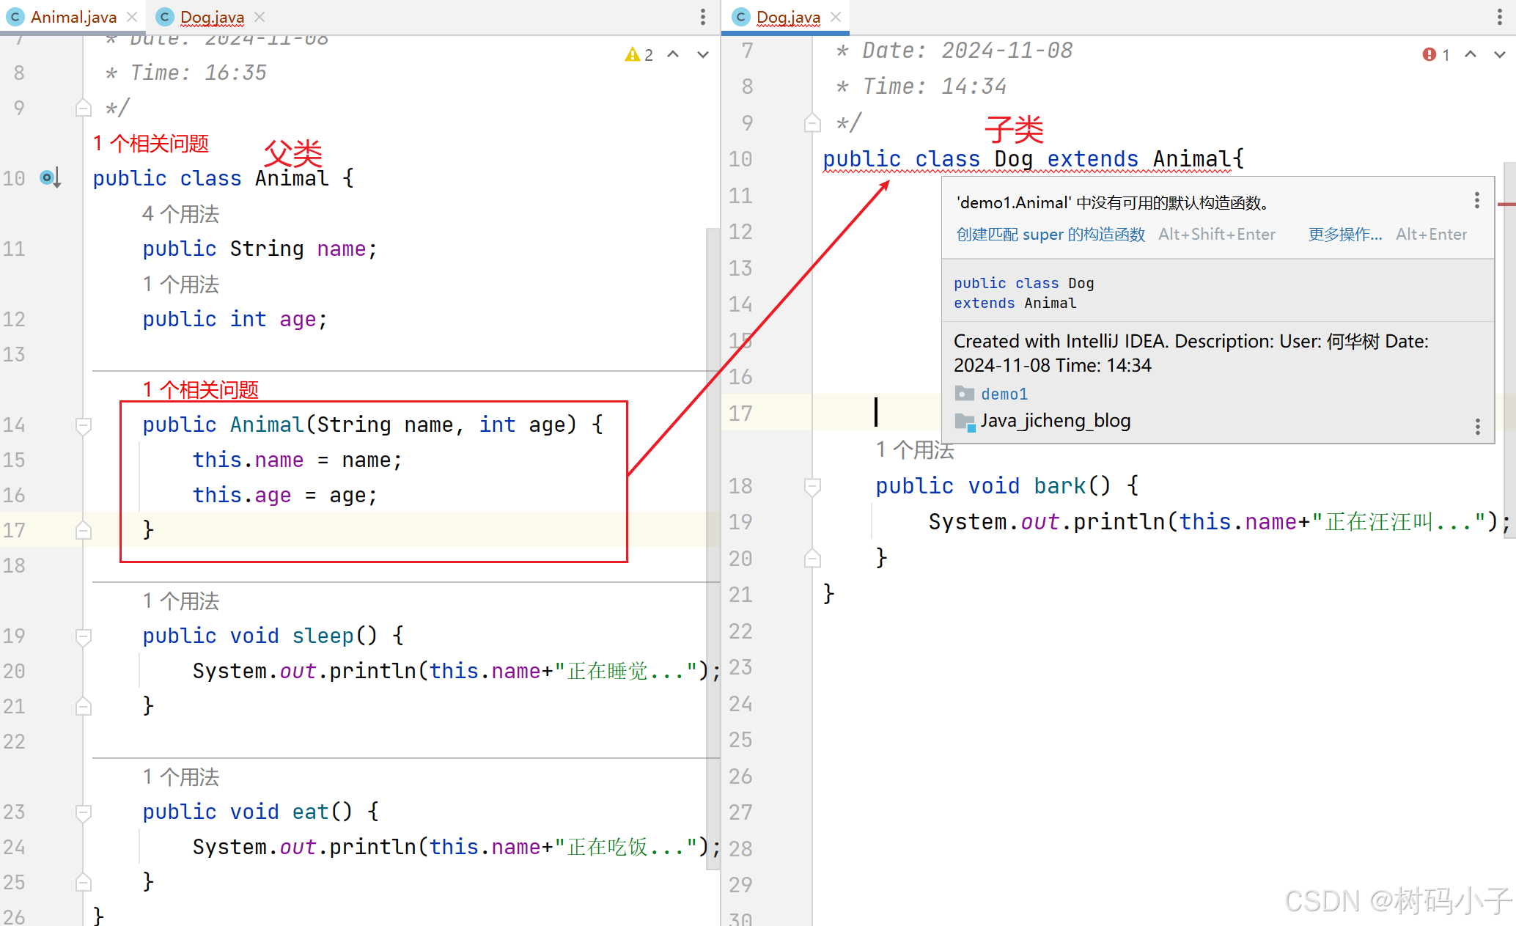Click the 'More actions...' link in tooltip
Image resolution: width=1516 pixels, height=926 pixels.
(1345, 235)
